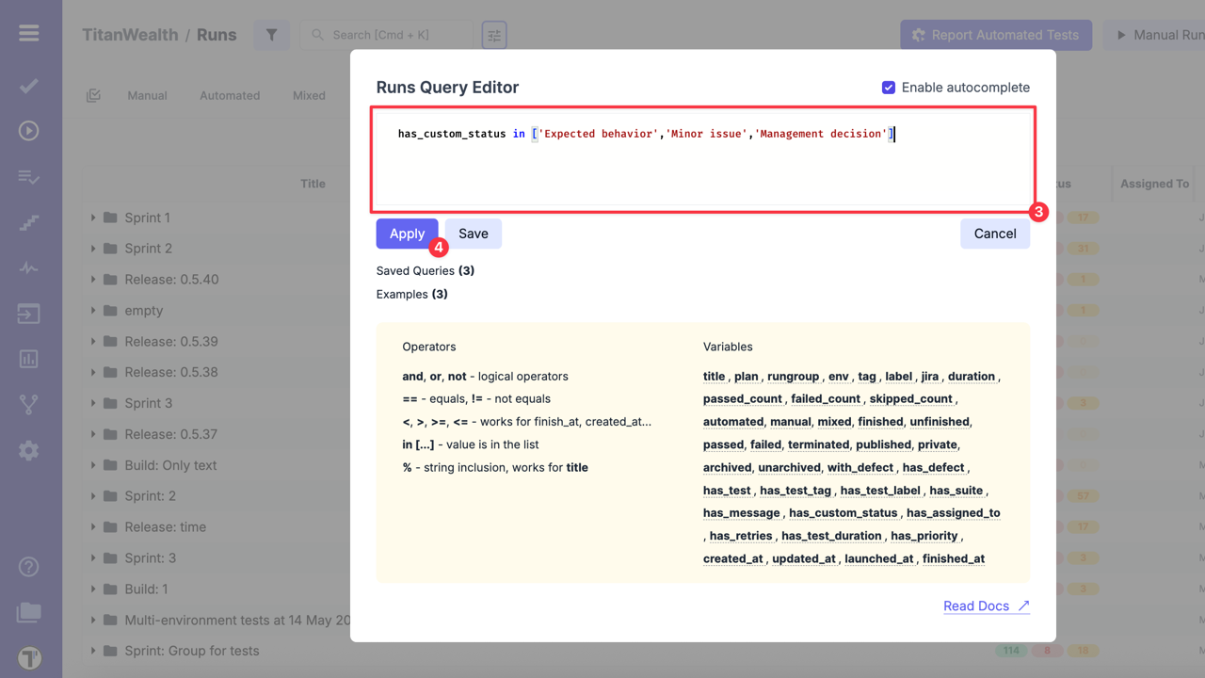Open the Settings gear in sidebar
This screenshot has width=1205, height=678.
29,450
